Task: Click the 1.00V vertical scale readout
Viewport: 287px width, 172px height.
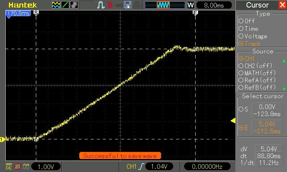Action: click(x=46, y=167)
